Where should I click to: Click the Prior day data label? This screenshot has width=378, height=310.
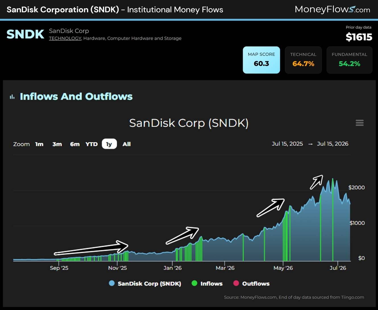[358, 27]
